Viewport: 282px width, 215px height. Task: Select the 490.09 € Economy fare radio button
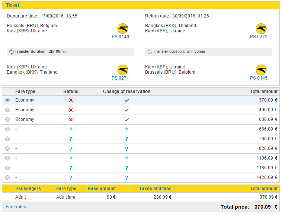[7, 110]
